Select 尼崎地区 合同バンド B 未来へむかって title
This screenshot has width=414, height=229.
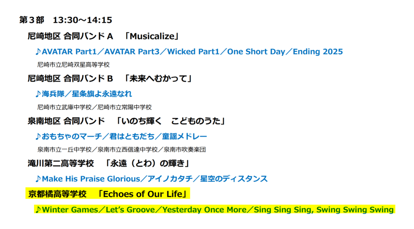tap(110, 79)
